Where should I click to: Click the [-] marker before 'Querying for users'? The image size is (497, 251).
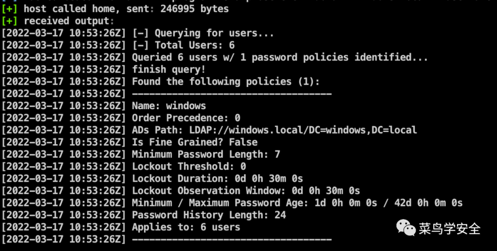140,33
